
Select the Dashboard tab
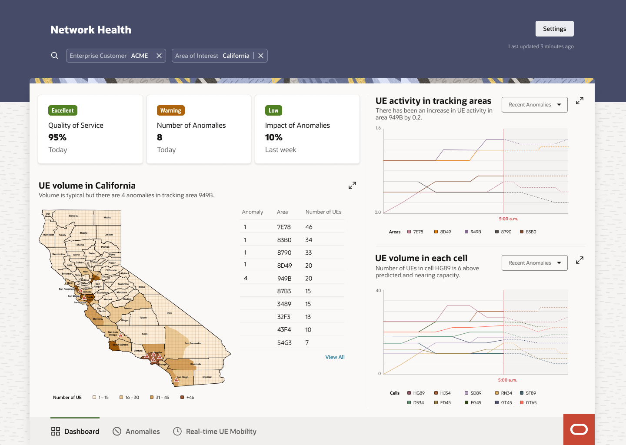coord(75,432)
